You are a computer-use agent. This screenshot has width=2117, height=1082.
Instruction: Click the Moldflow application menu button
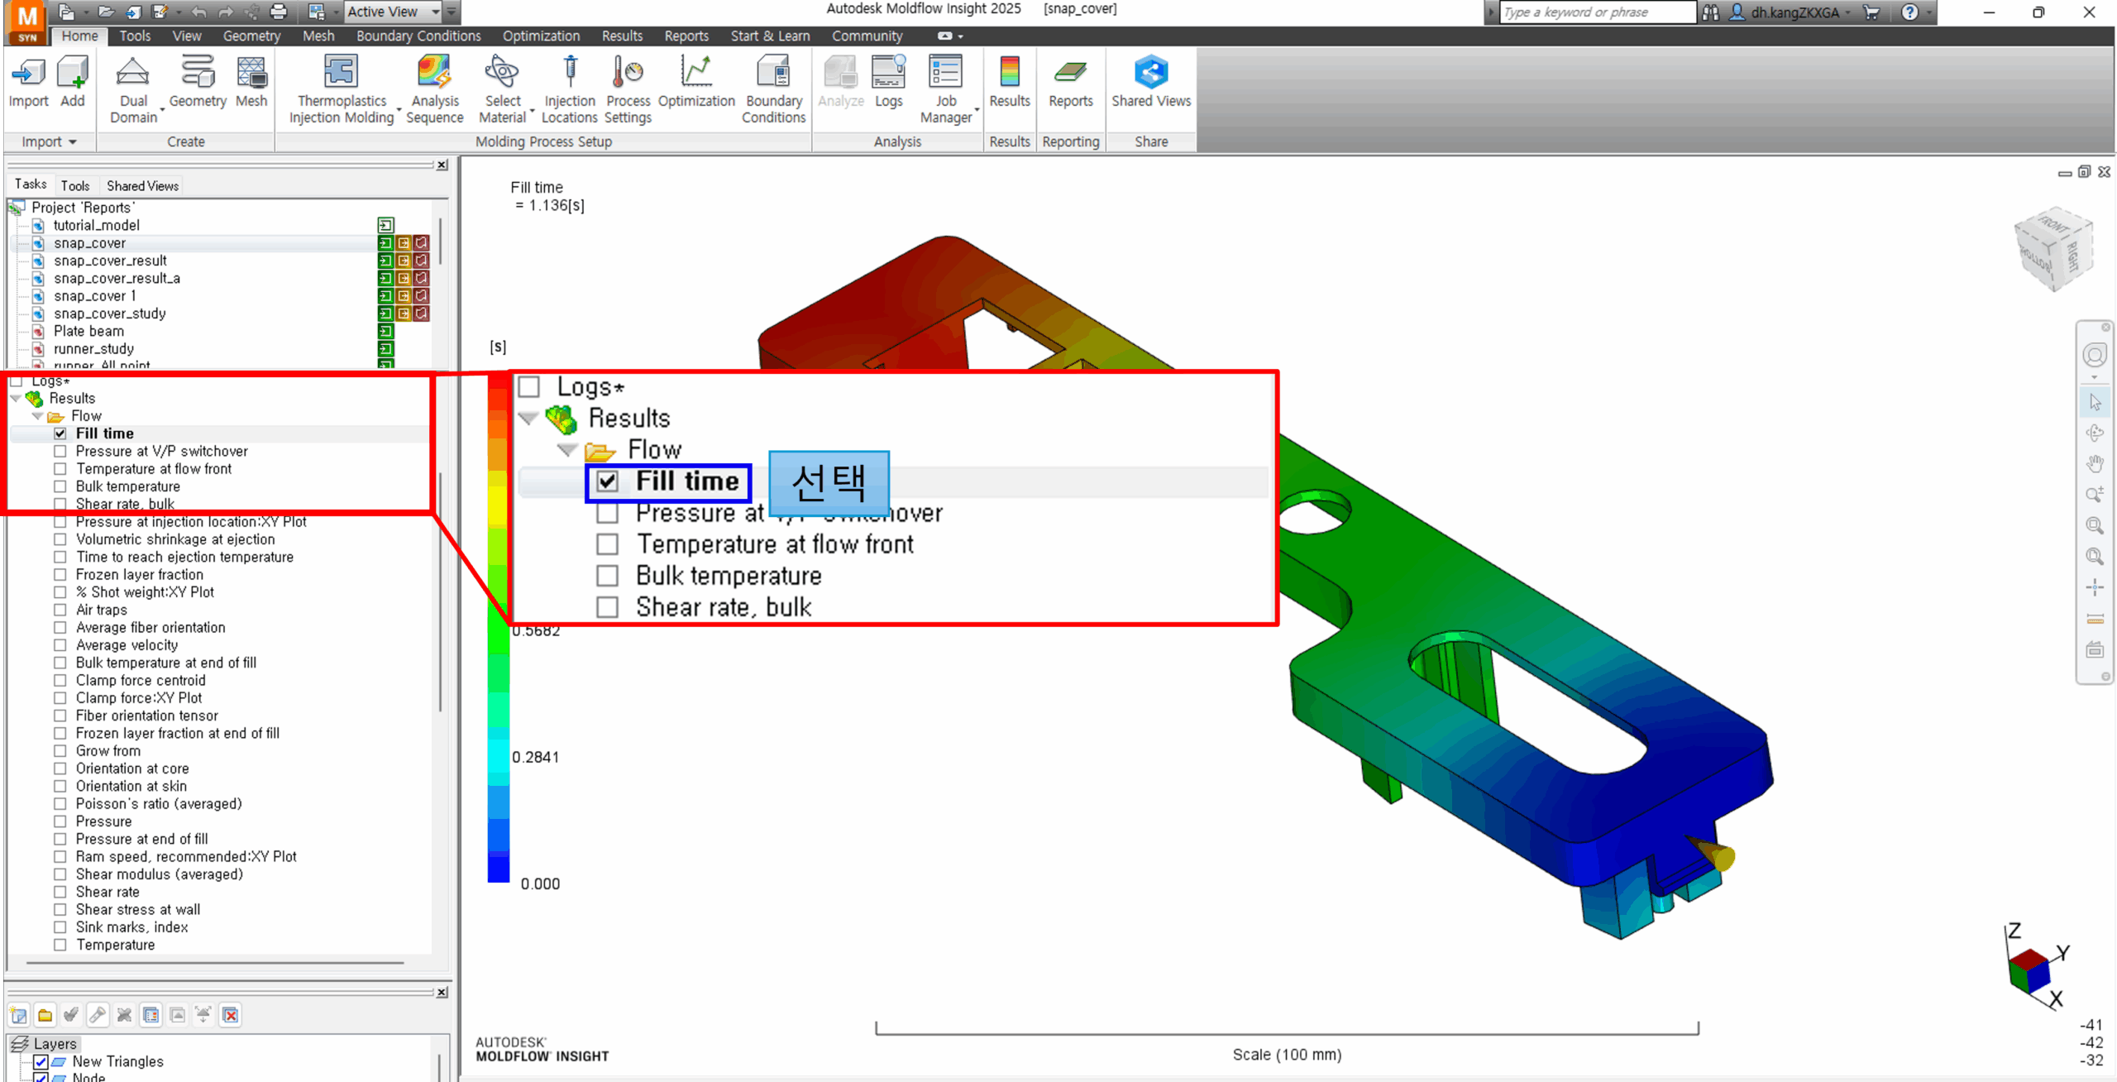(26, 22)
